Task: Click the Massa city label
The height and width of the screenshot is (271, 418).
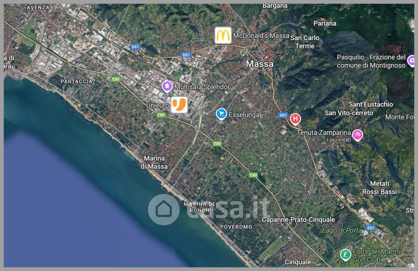Action: [259, 64]
